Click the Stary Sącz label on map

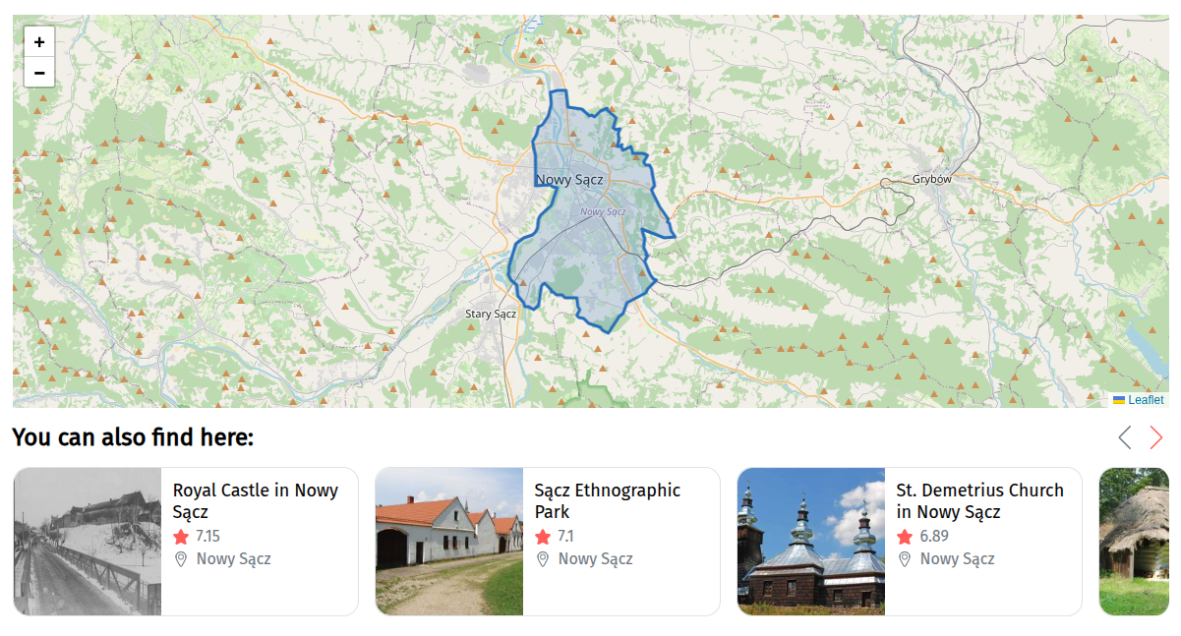[491, 314]
